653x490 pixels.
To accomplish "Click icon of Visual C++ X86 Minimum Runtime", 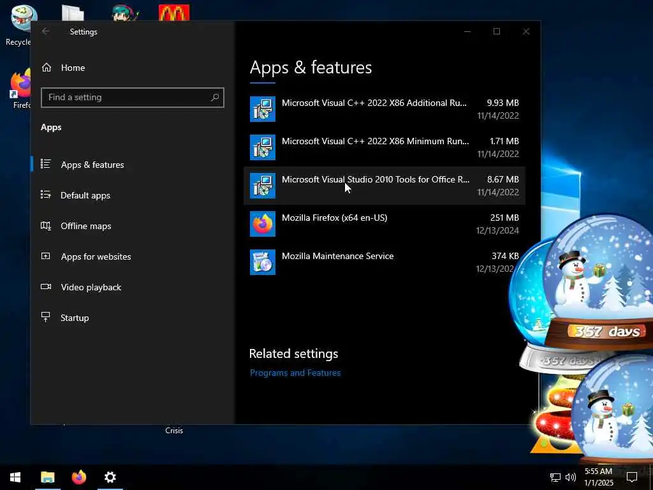I will click(x=262, y=147).
